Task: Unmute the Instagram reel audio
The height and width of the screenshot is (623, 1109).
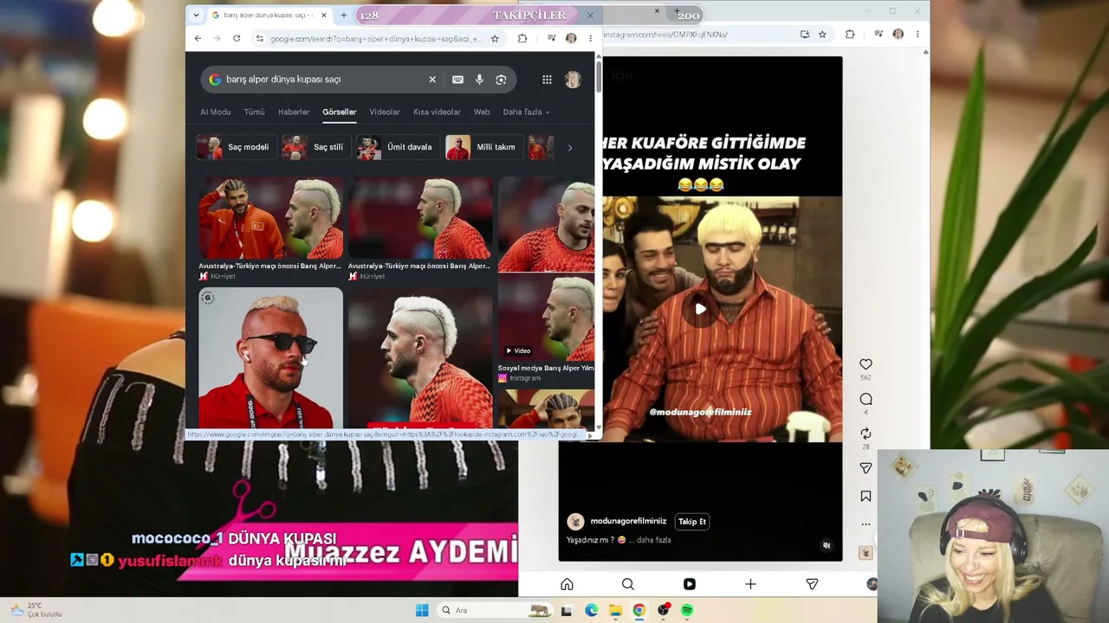Action: tap(827, 546)
